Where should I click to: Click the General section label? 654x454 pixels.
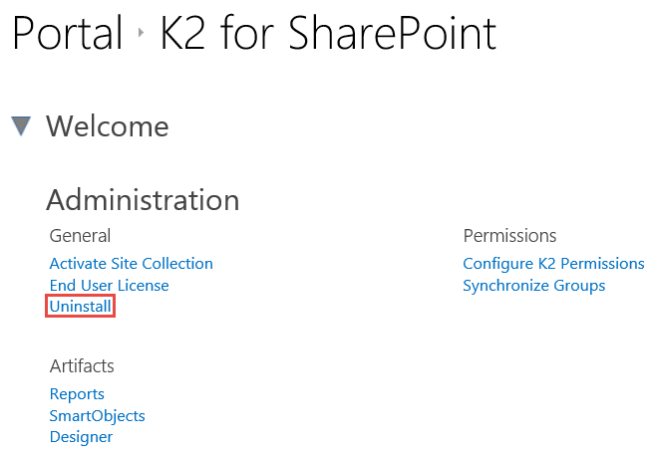80,236
